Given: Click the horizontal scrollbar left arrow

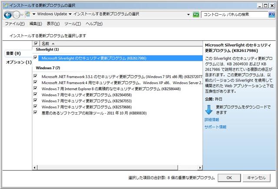Looking at the screenshot, I should coord(35,167).
